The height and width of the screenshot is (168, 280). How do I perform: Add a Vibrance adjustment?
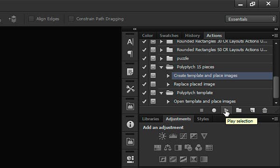tap(204, 136)
